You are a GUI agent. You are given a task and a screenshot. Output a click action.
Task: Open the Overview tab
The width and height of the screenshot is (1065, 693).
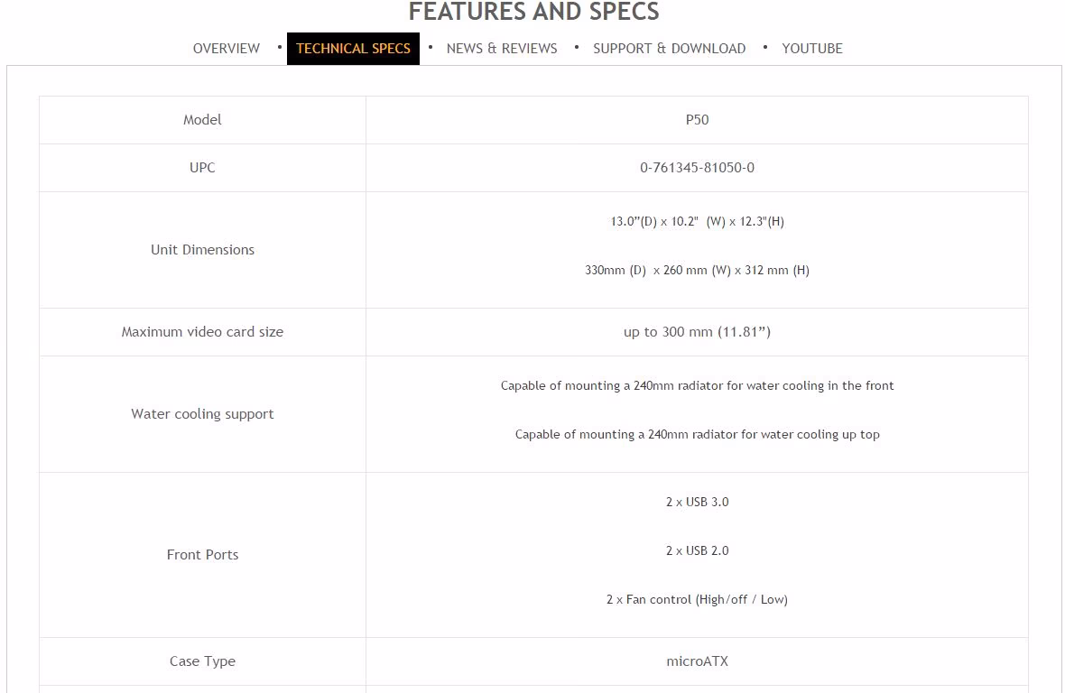coord(227,48)
